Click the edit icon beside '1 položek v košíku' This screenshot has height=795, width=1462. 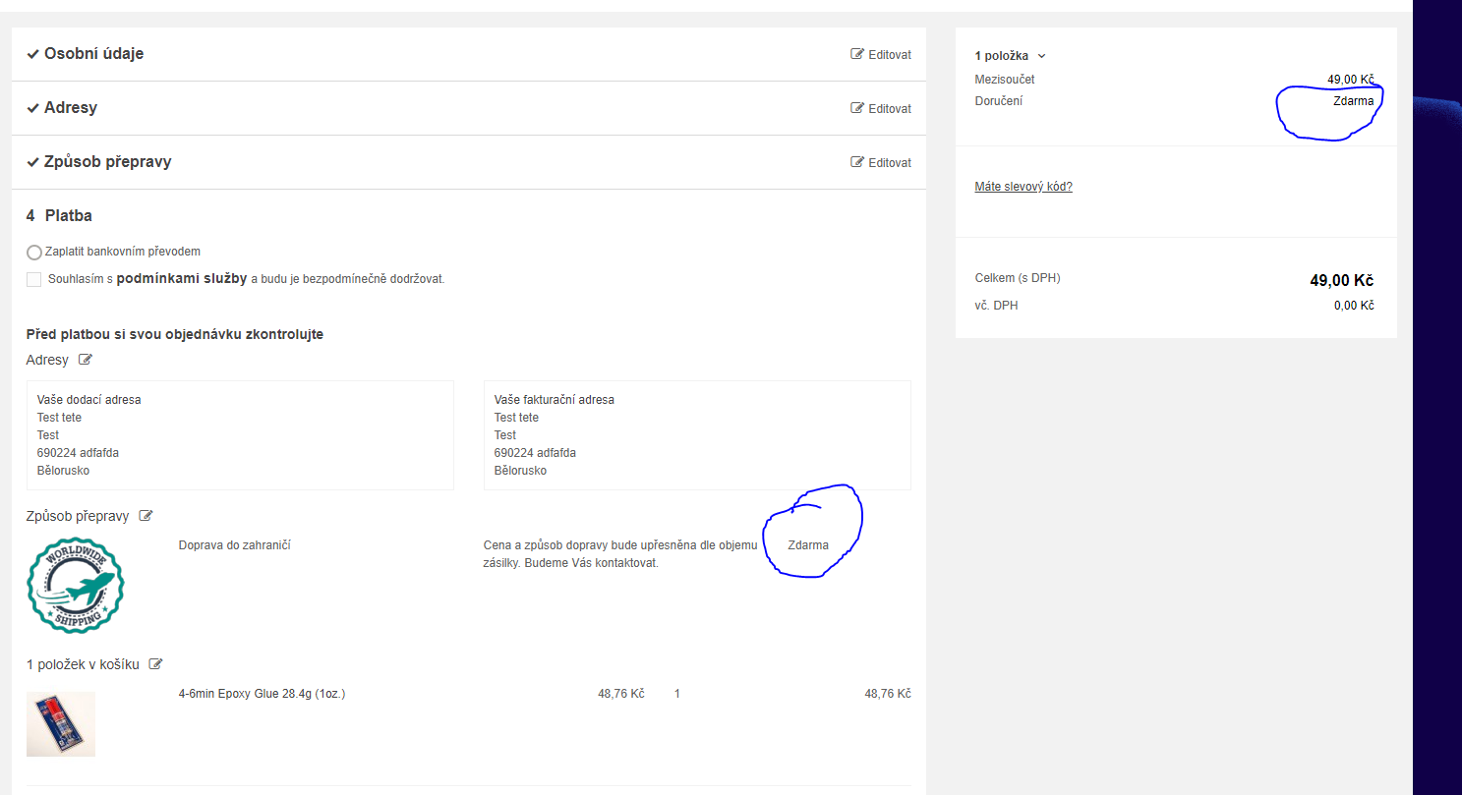tap(155, 664)
